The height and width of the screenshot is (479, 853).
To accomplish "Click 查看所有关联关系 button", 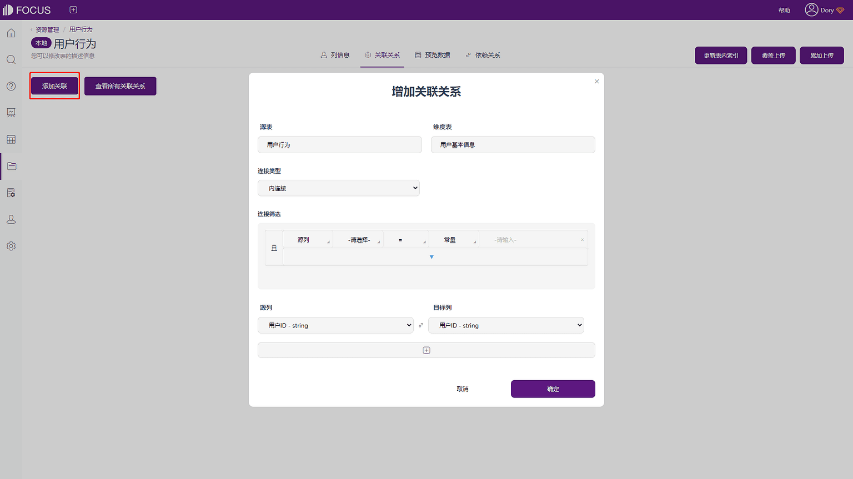I will click(x=120, y=86).
